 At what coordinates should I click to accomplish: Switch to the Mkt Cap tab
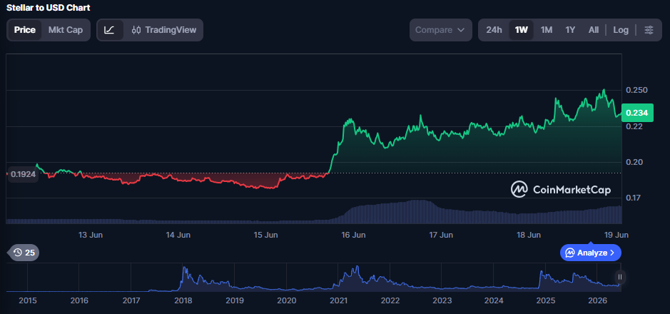click(x=66, y=30)
